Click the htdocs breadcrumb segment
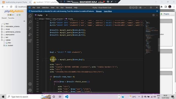This screenshot has width=176, height=99. point(48,19)
